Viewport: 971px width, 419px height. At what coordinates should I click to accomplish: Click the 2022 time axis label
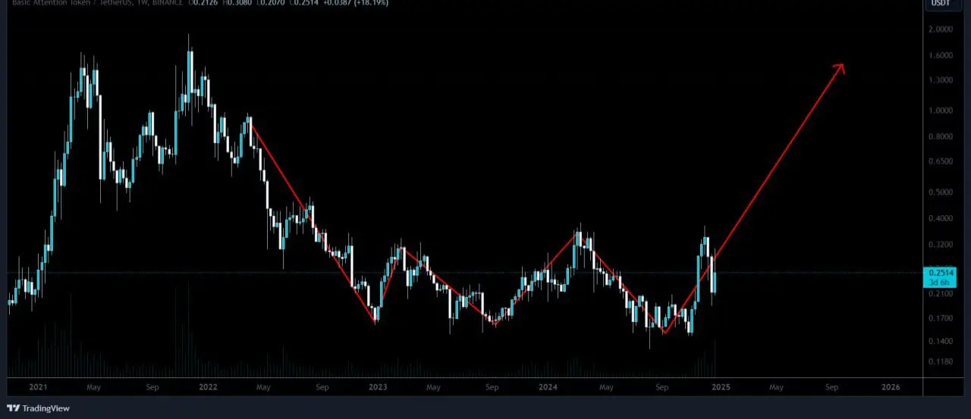(x=208, y=387)
